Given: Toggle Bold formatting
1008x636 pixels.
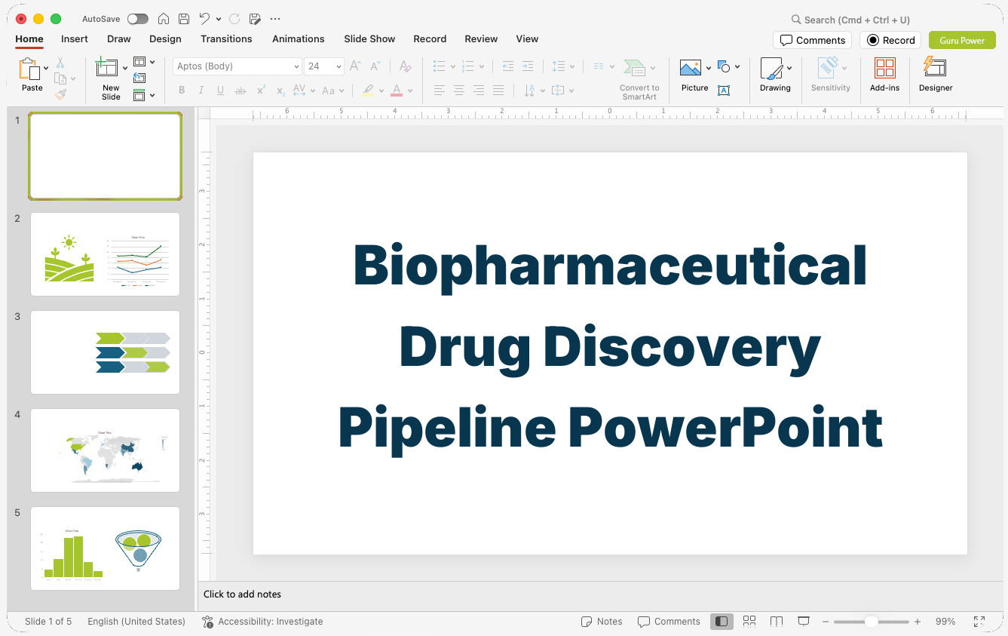Looking at the screenshot, I should click(x=182, y=91).
